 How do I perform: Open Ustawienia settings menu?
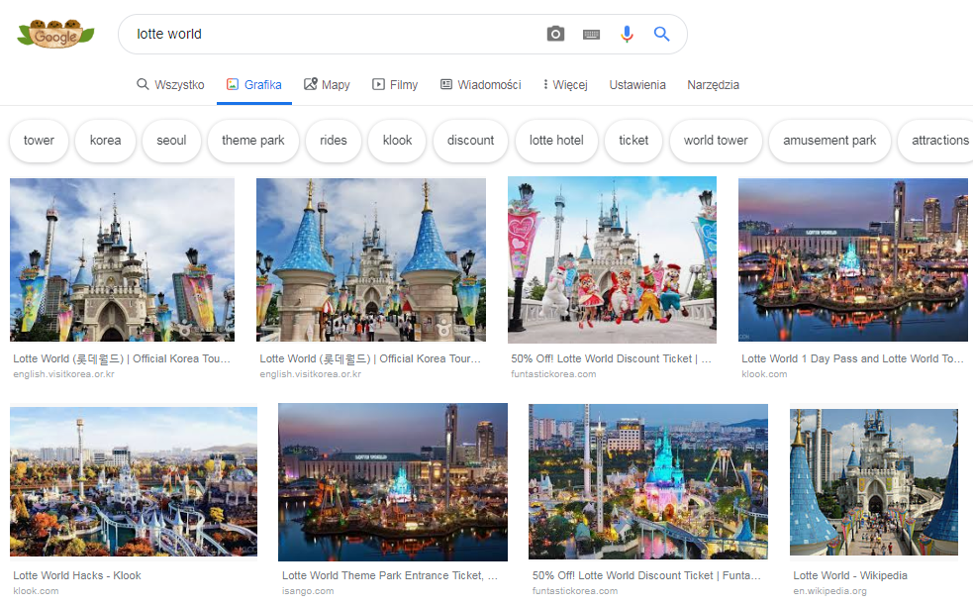[x=637, y=84]
